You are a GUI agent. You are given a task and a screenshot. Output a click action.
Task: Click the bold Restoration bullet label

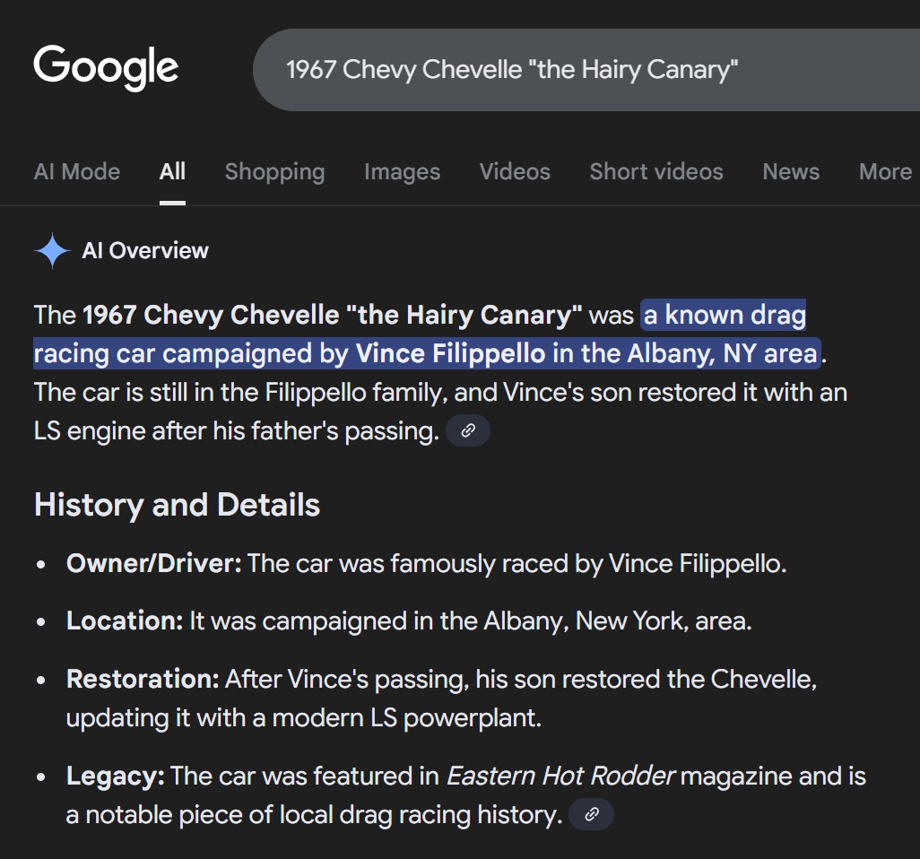[x=143, y=679]
